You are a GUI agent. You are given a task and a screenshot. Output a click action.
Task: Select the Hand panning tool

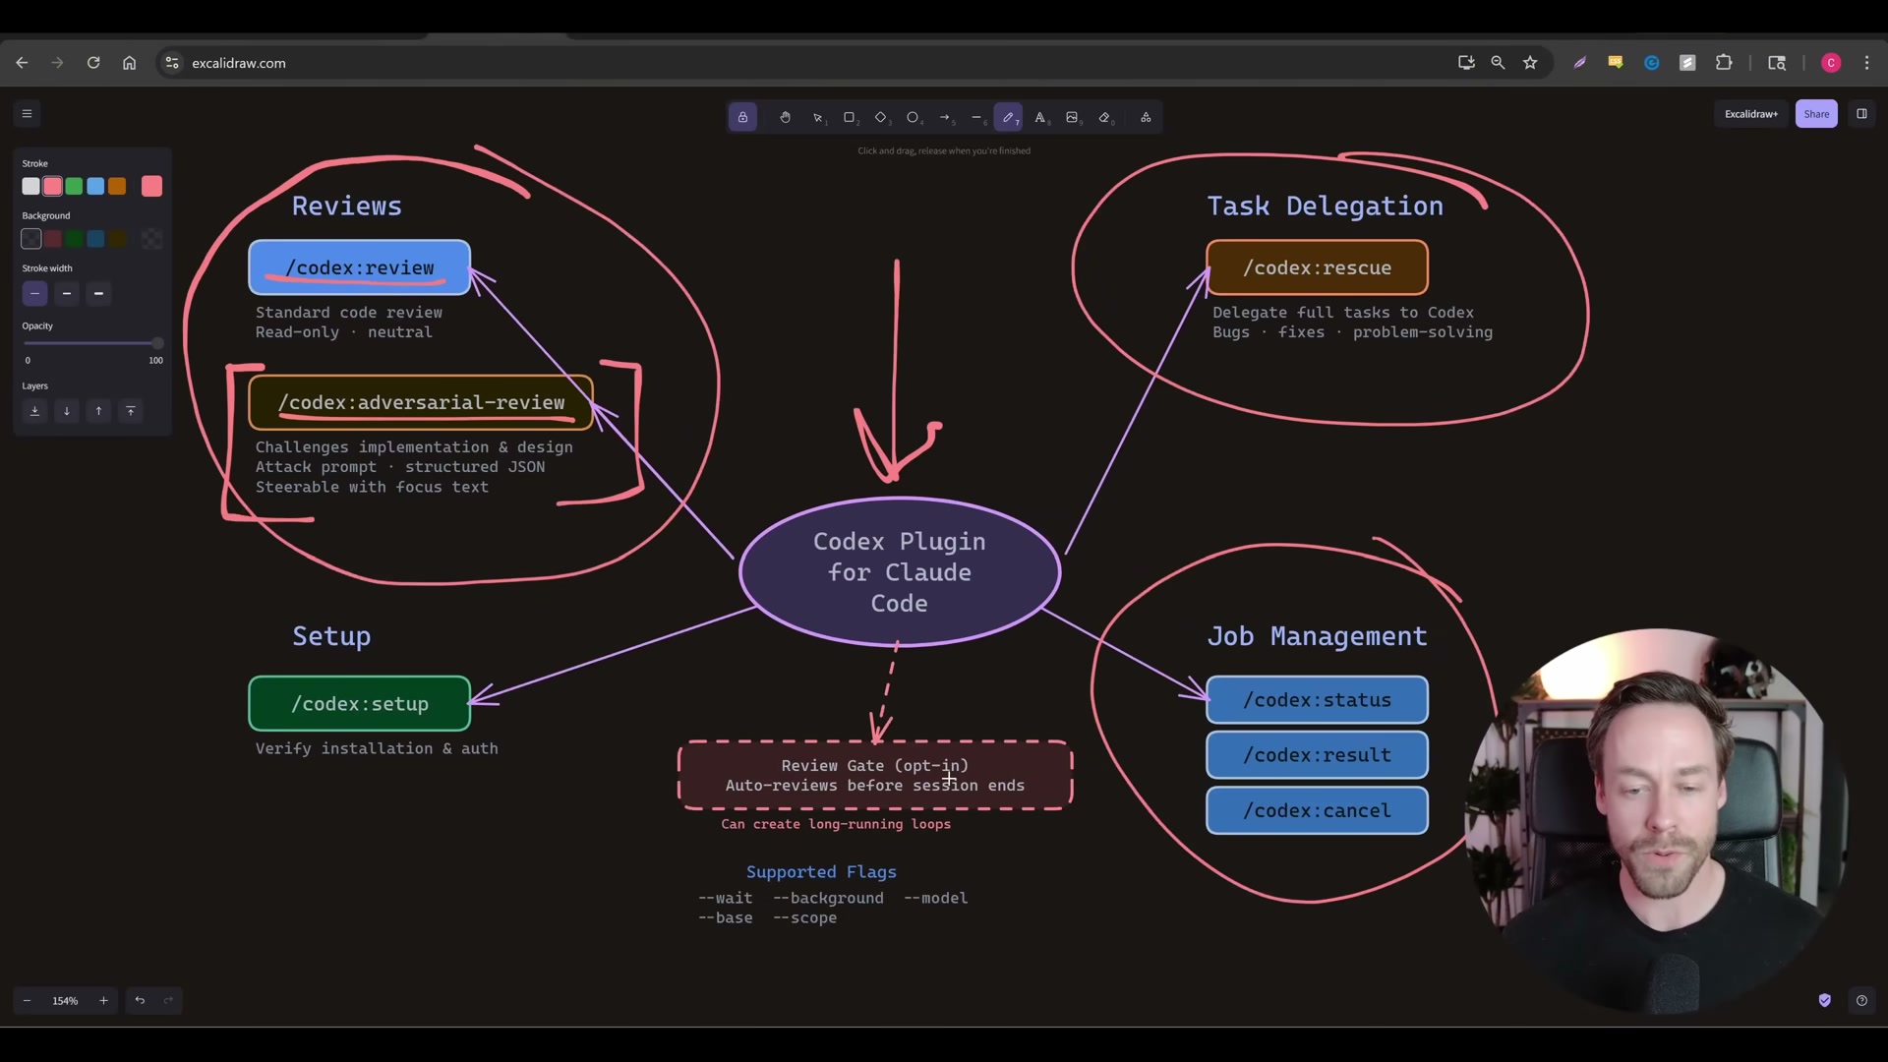[785, 117]
